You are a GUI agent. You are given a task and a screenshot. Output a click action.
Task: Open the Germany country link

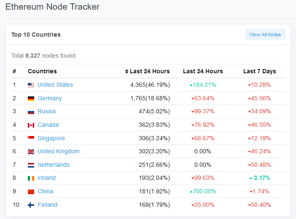[50, 98]
